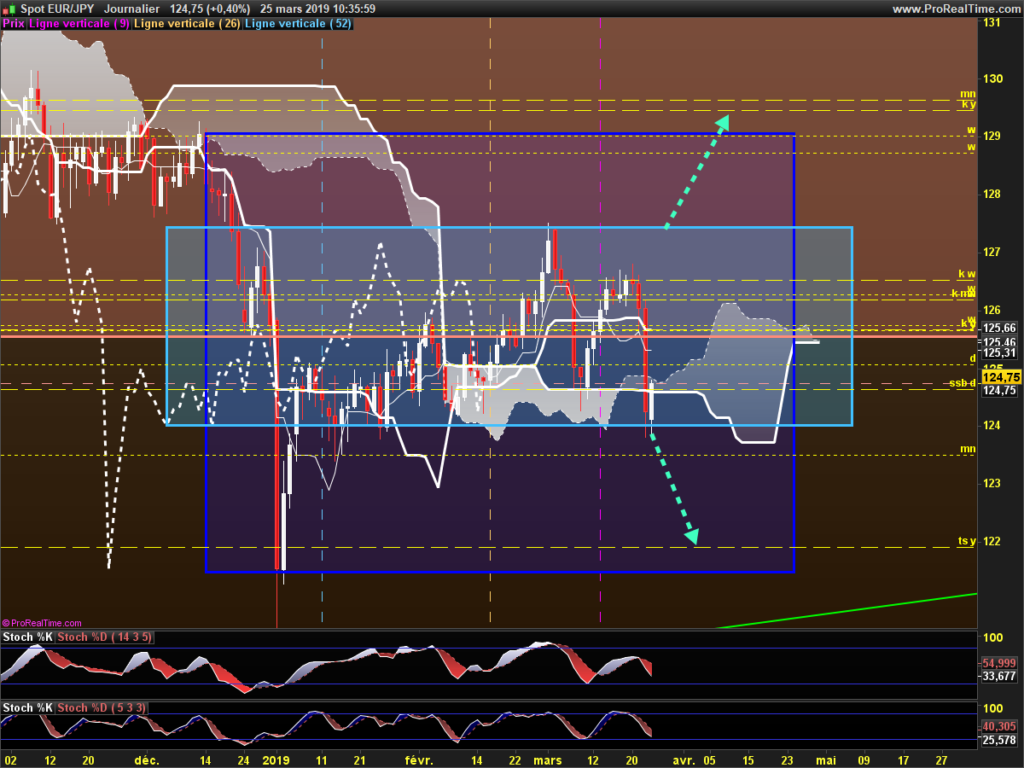Click the 54,999 stochastic value tag
1024x768 pixels.
coord(999,663)
